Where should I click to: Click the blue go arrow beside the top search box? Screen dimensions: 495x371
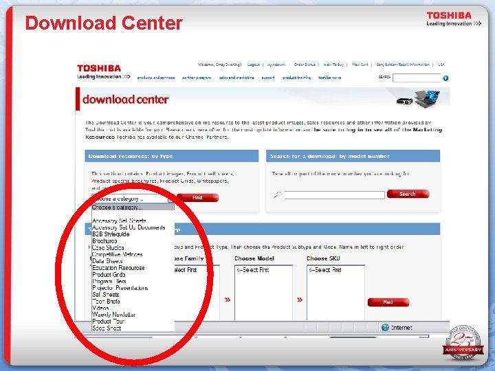(445, 78)
